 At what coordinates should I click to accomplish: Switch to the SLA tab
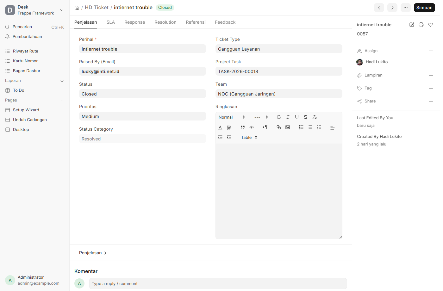tap(111, 22)
